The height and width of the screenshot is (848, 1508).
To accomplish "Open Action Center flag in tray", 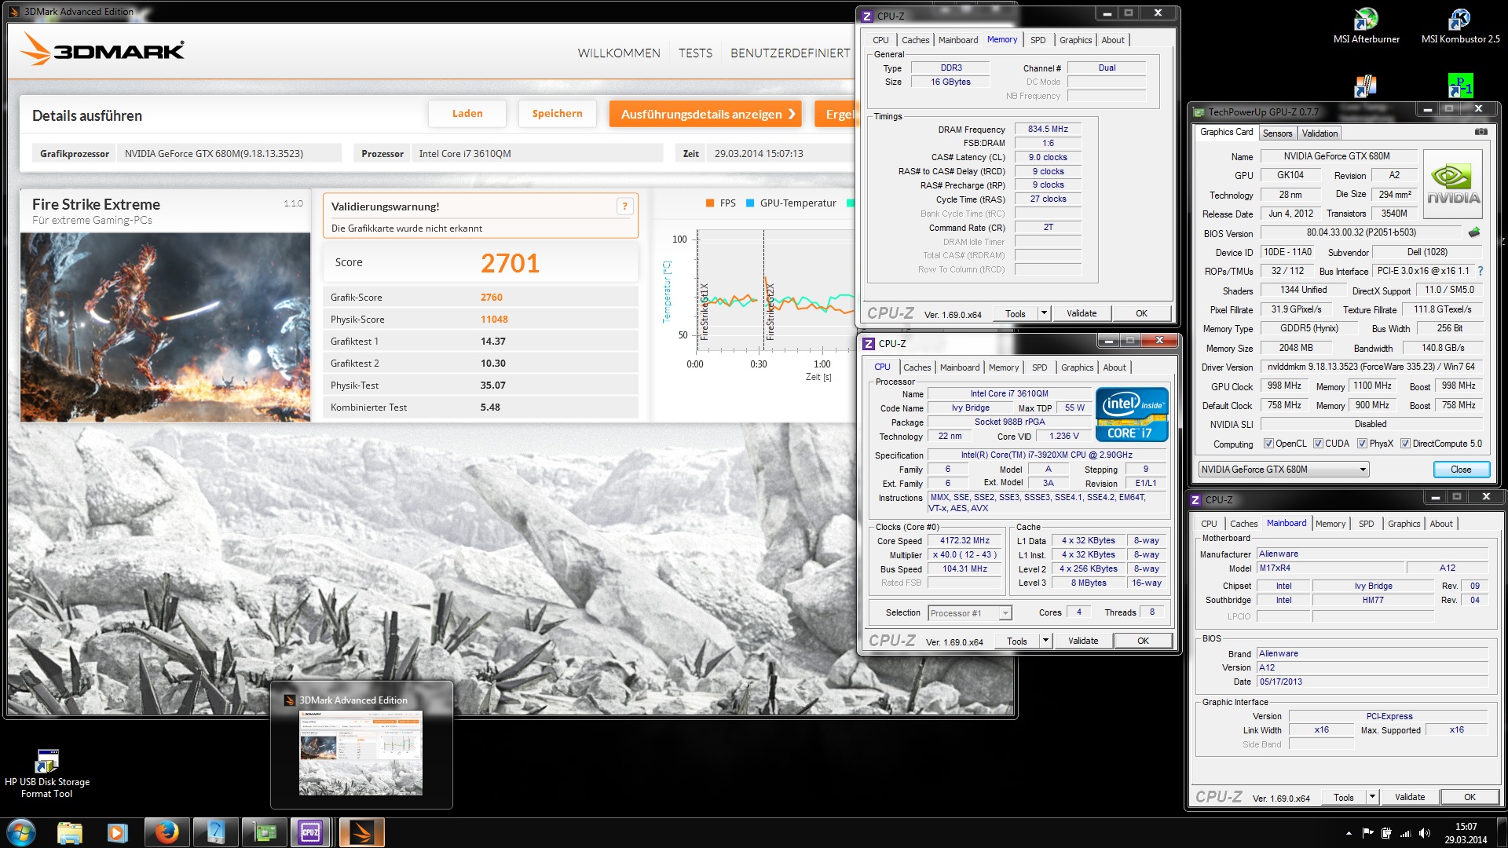I will click(x=1367, y=833).
